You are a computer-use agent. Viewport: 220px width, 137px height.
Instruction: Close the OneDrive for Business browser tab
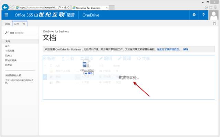coord(107,8)
